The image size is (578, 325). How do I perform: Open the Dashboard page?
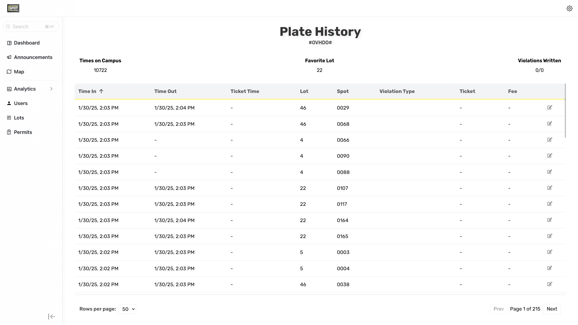click(x=26, y=43)
